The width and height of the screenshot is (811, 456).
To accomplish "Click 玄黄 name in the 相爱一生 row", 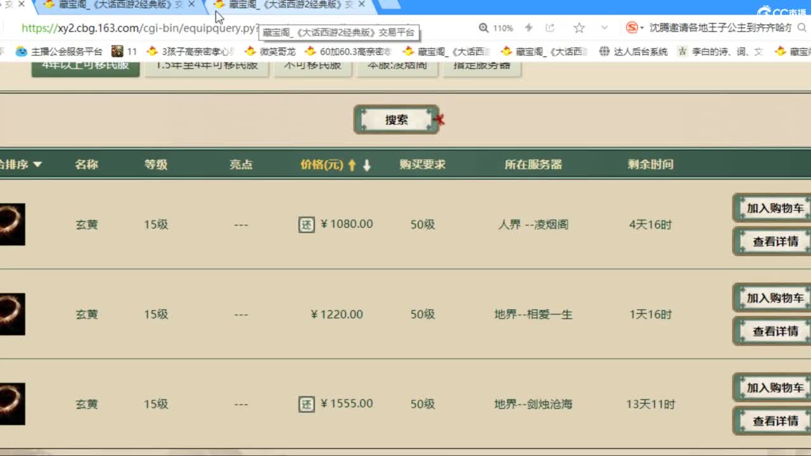I will 87,314.
